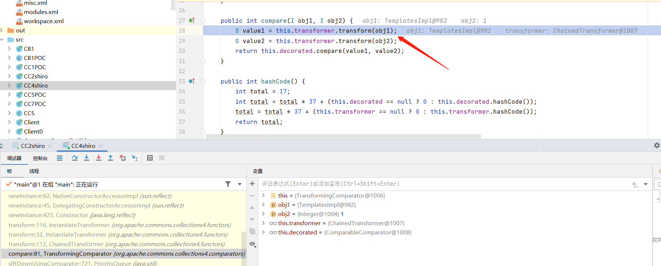The height and width of the screenshot is (266, 661).
Task: Select the 帧 frames tab
Action: [x=9, y=171]
